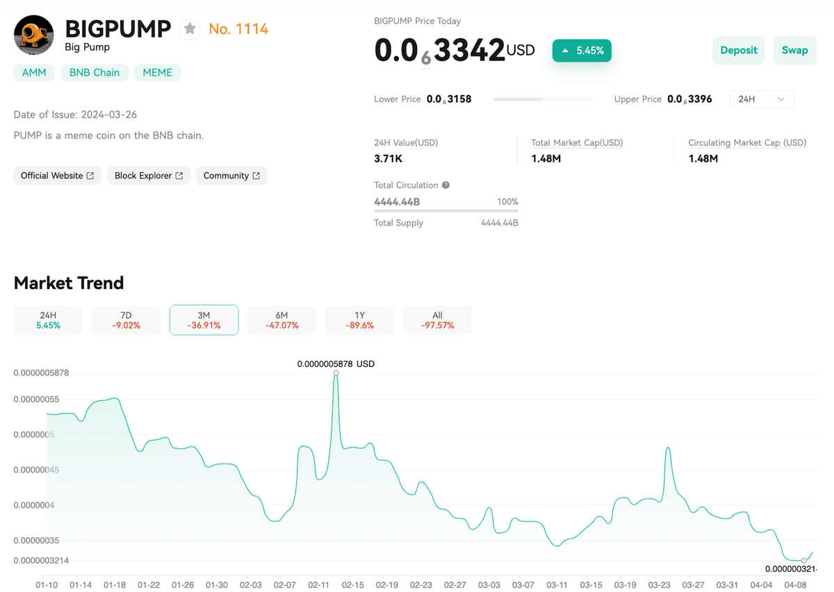
Task: Click the external link icon on Block Explorer
Action: [x=180, y=175]
